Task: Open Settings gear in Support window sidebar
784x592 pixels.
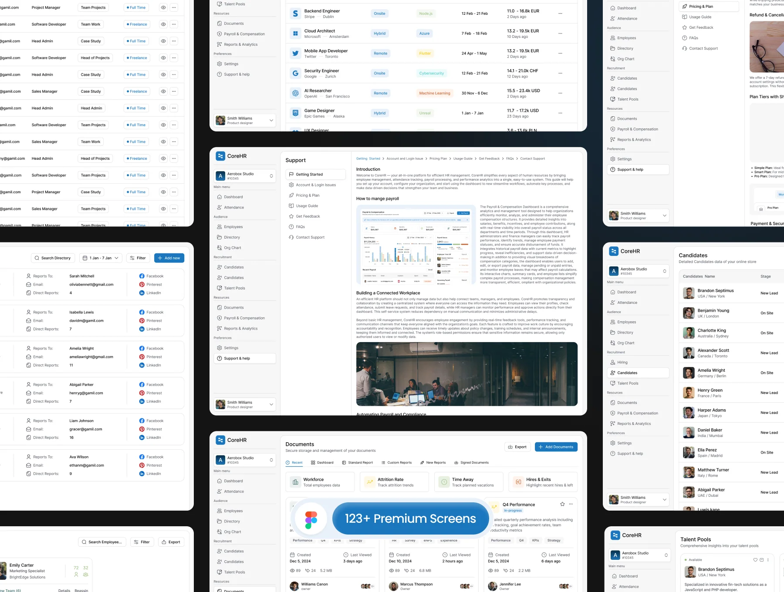Action: 220,348
